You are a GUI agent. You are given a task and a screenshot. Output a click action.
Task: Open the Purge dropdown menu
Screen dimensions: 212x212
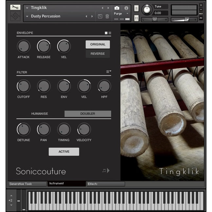click(x=121, y=14)
